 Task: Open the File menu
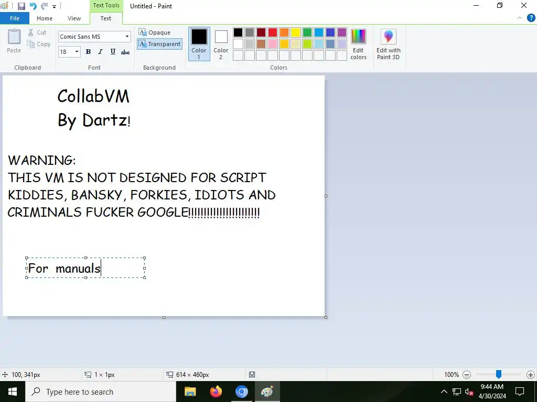(14, 18)
